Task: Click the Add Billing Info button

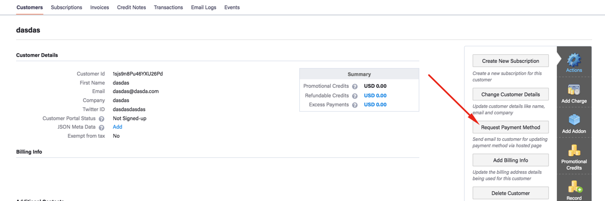Action: [511, 160]
